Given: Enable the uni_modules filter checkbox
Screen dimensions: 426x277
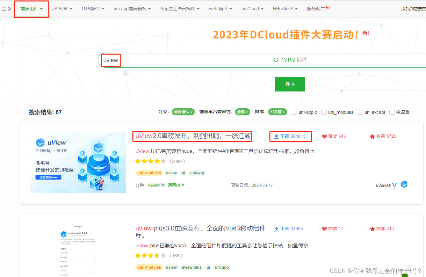Looking at the screenshot, I should point(324,112).
